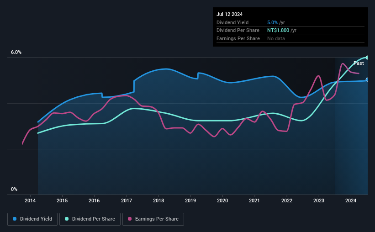
Task: Click the pink Earnings Per Share dot
Action: [130, 219]
